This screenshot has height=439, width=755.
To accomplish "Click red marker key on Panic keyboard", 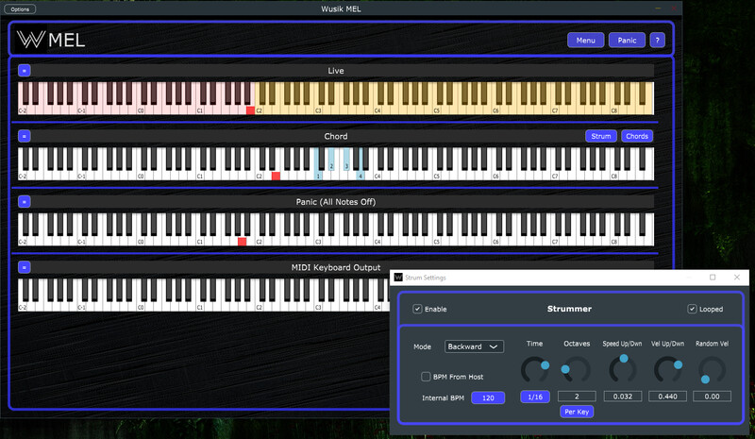I will (x=243, y=242).
